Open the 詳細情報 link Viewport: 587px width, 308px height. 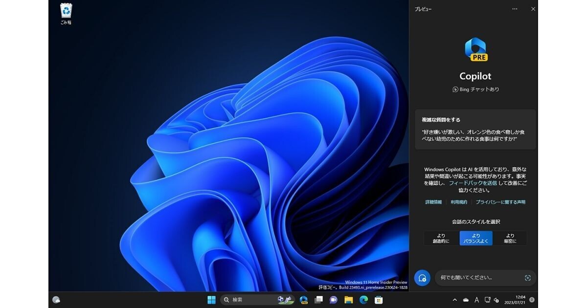coord(433,202)
